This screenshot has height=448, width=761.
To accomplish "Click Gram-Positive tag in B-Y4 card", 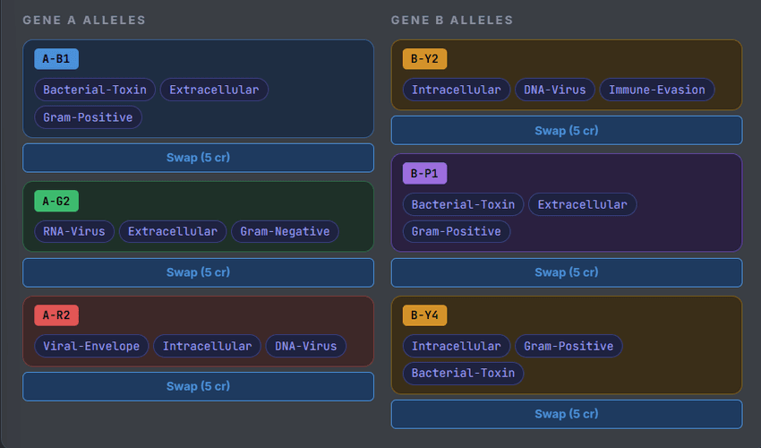I will 569,346.
